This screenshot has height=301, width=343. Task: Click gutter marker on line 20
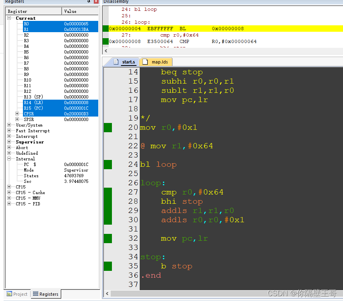pyautogui.click(x=108, y=127)
